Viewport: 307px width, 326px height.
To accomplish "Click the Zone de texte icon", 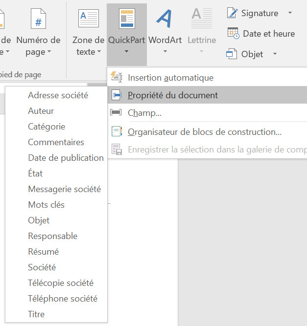I will click(88, 19).
